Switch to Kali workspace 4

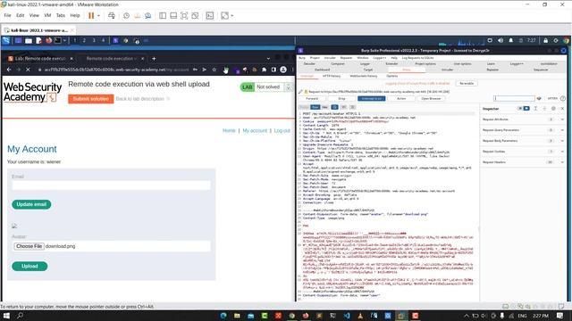coord(104,40)
